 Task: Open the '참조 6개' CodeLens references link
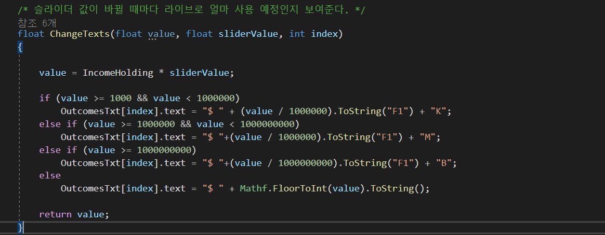point(37,23)
